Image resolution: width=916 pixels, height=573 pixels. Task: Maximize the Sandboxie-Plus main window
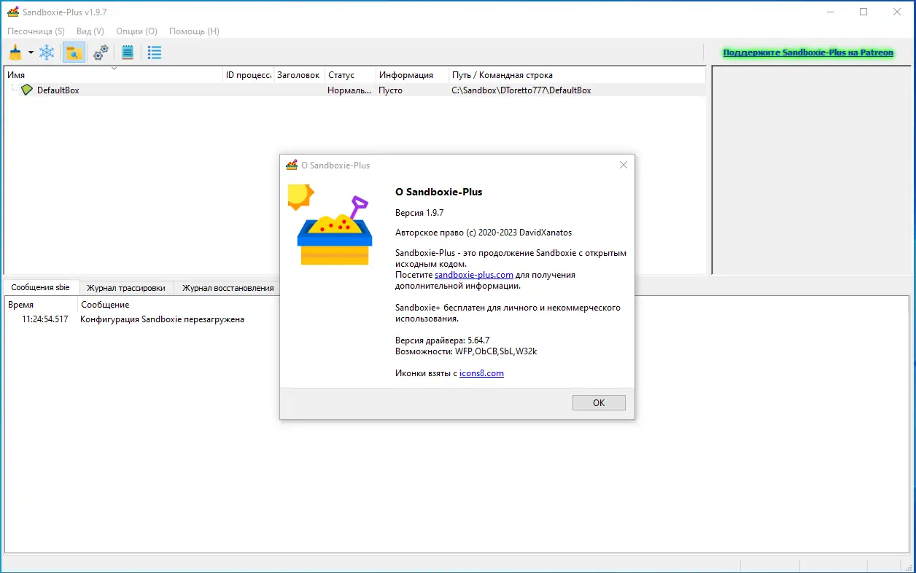[x=863, y=12]
